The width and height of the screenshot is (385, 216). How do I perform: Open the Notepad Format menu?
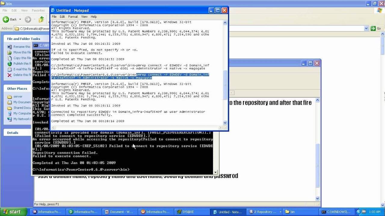(73, 16)
